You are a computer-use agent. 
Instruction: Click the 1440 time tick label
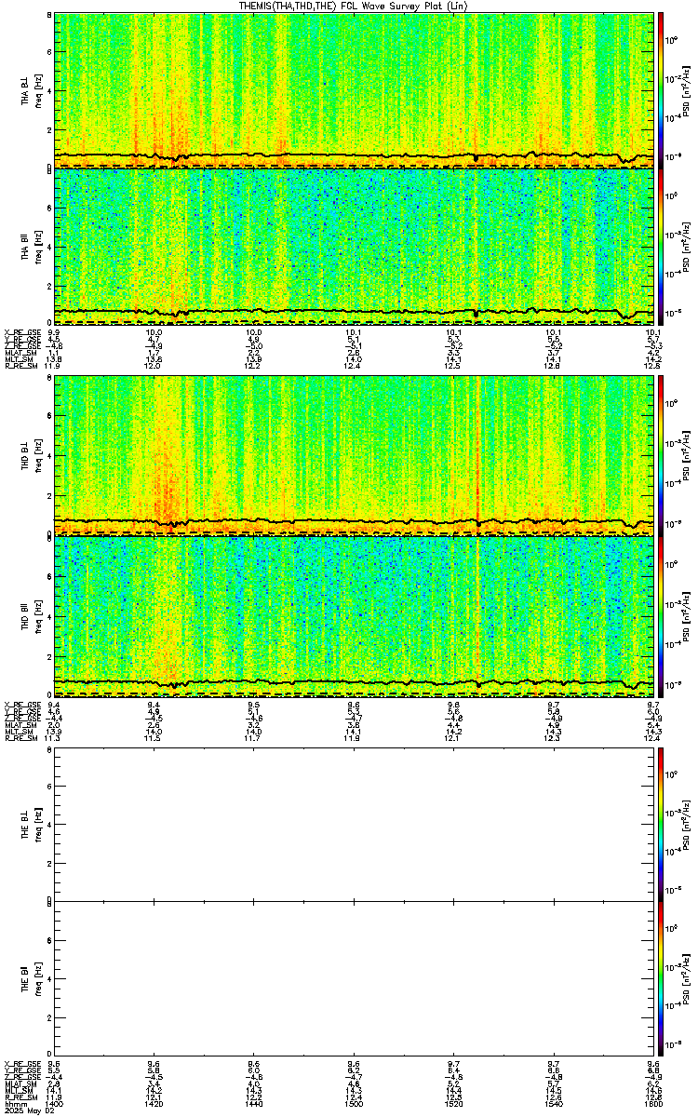(253, 1103)
